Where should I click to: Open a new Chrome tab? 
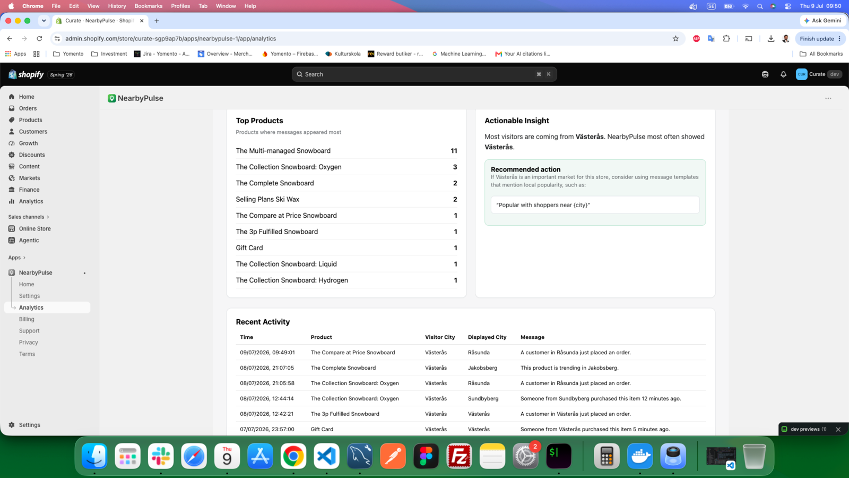coord(157,21)
